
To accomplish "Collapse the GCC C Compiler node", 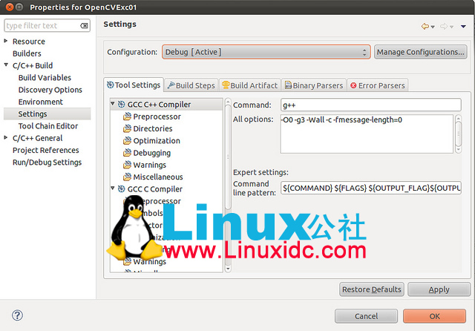I will point(113,188).
